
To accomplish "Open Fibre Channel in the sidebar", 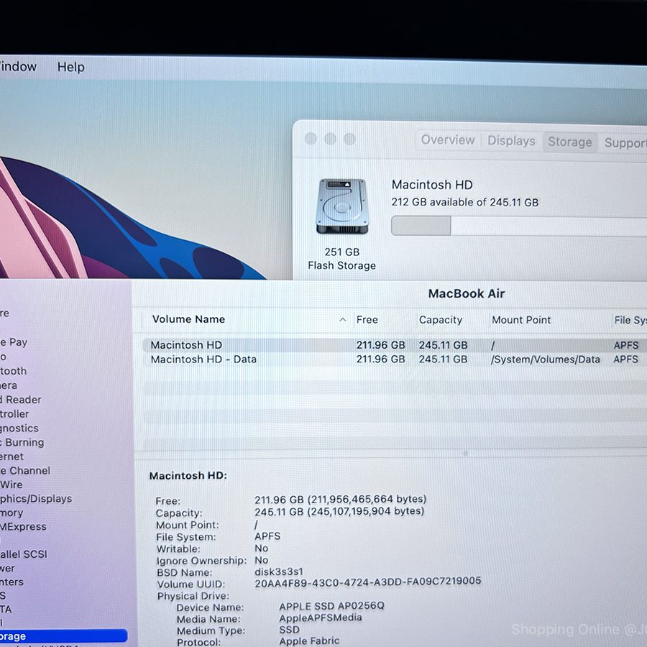I will pyautogui.click(x=25, y=470).
